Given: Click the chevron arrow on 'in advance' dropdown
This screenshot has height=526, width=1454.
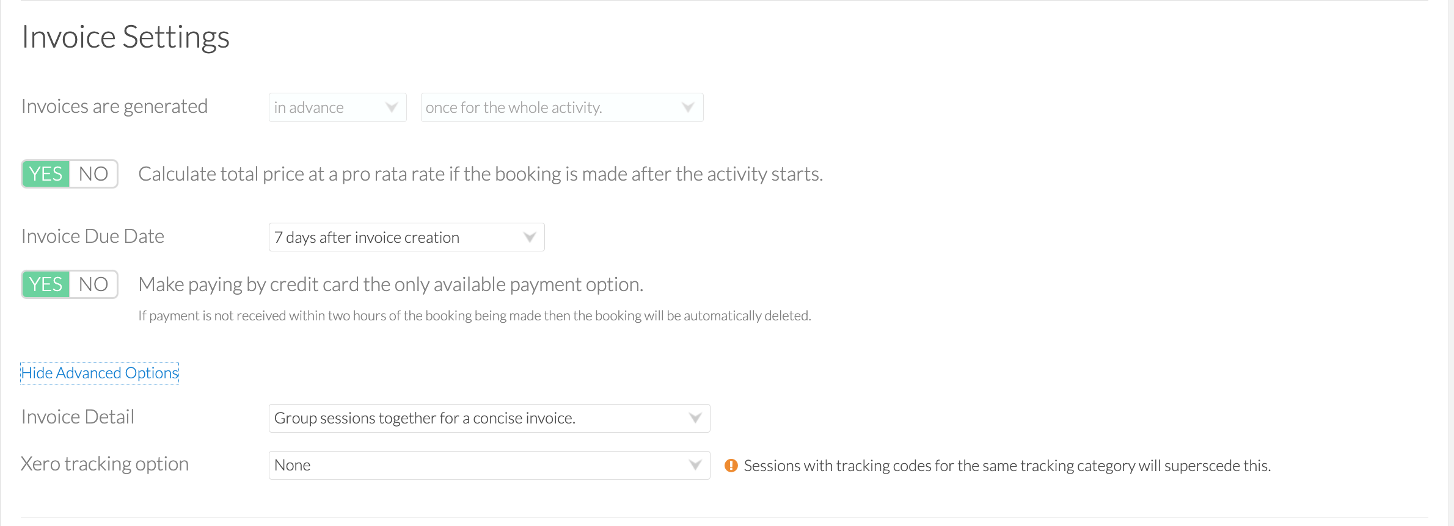Looking at the screenshot, I should click(x=392, y=107).
